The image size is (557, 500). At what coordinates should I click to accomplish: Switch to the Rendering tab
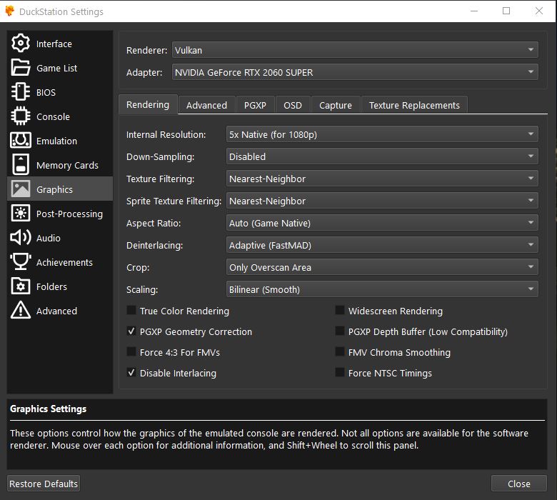tap(148, 104)
